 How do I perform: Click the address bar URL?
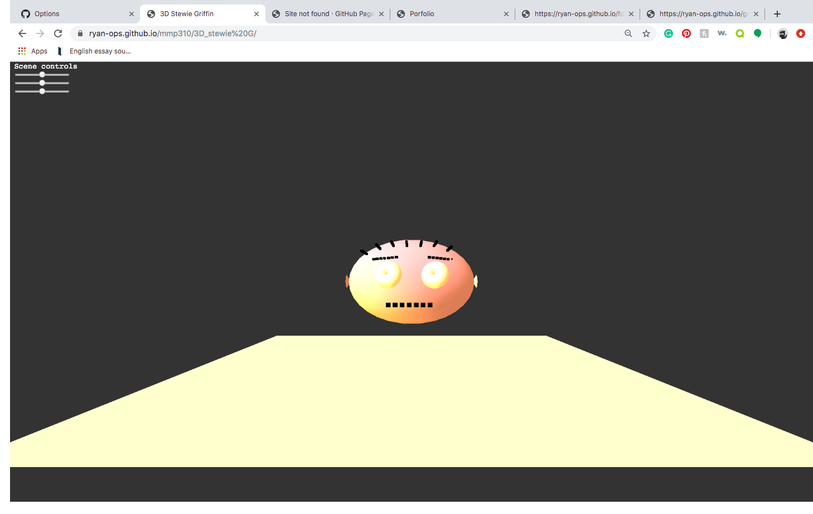pos(173,33)
